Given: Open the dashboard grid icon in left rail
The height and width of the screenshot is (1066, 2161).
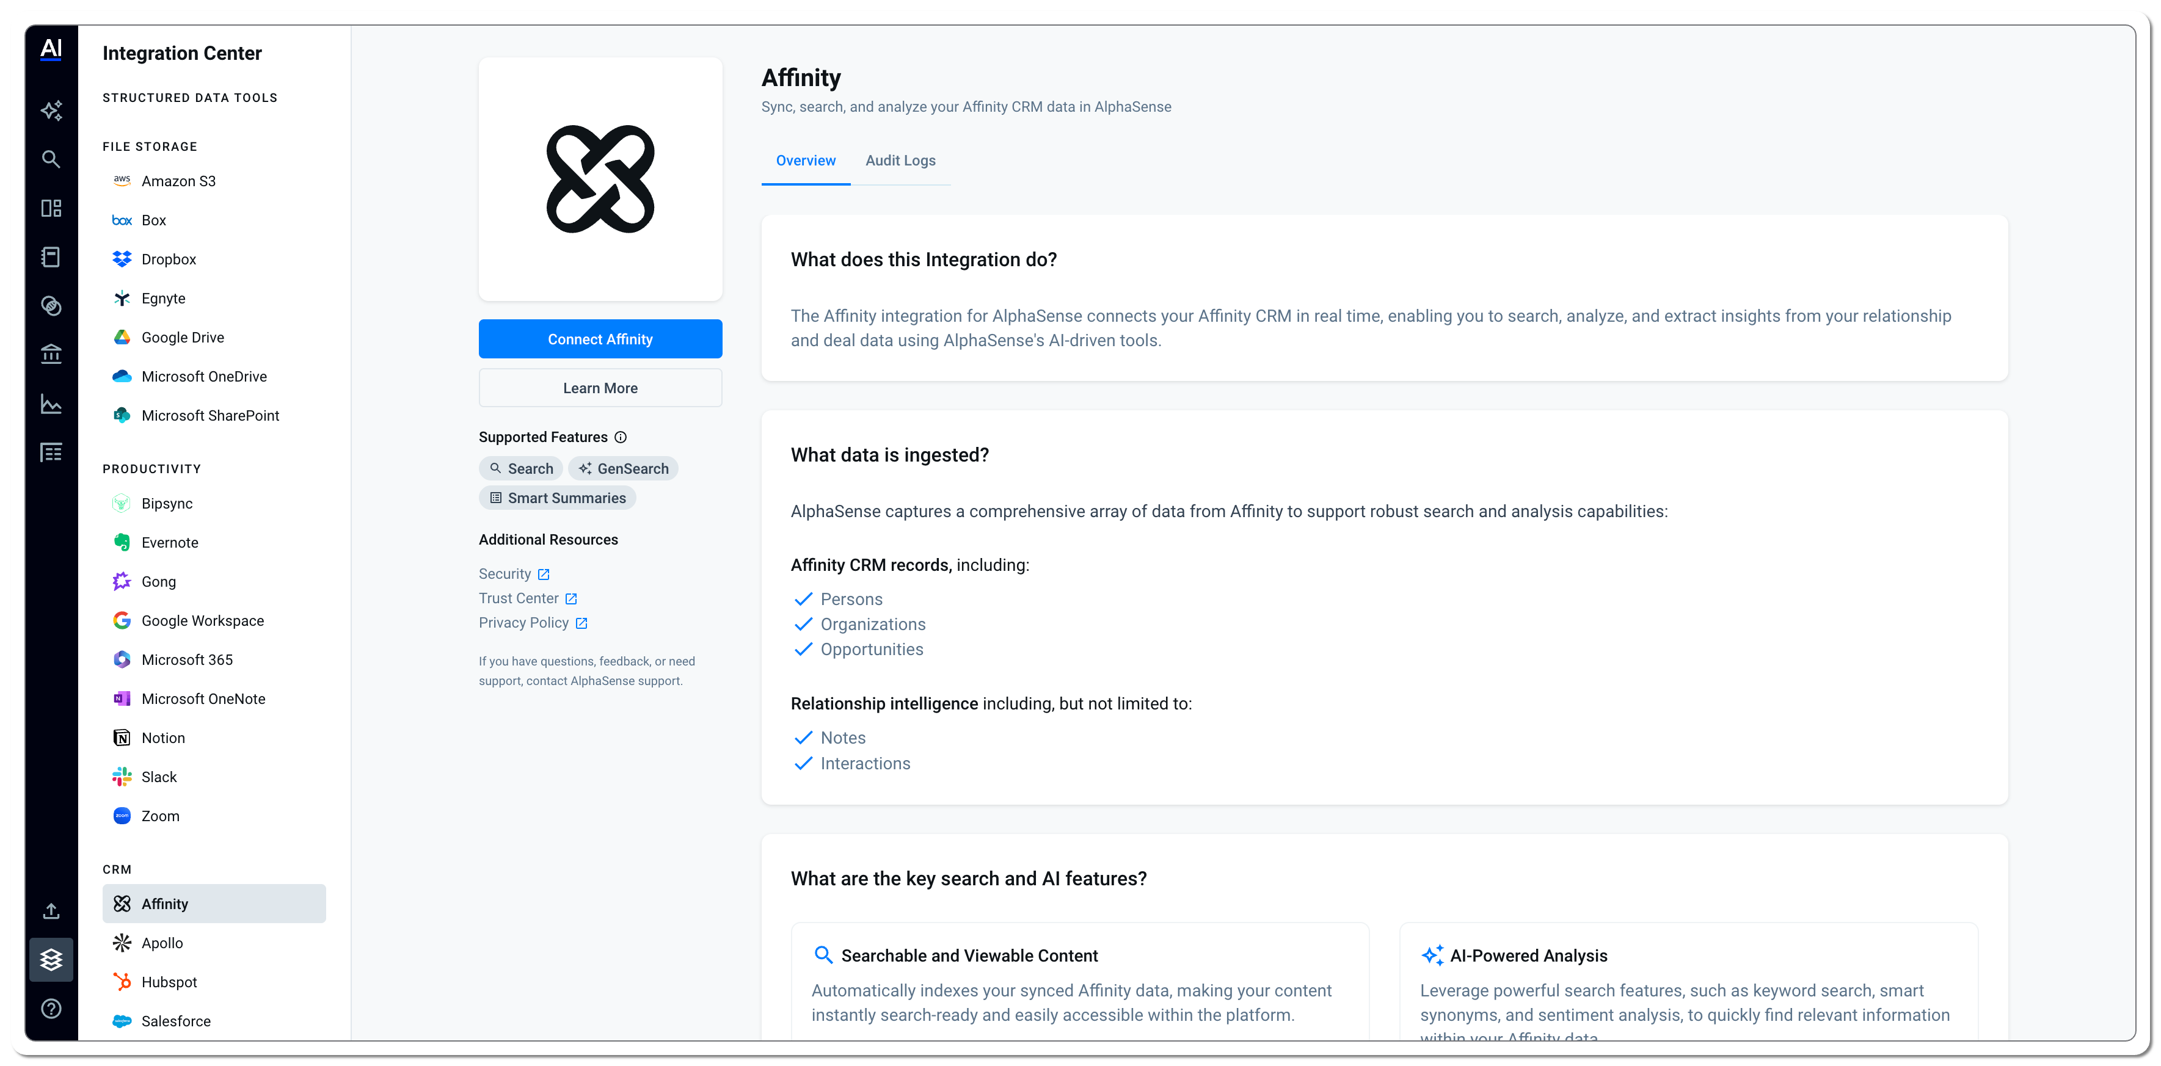Looking at the screenshot, I should click(51, 208).
